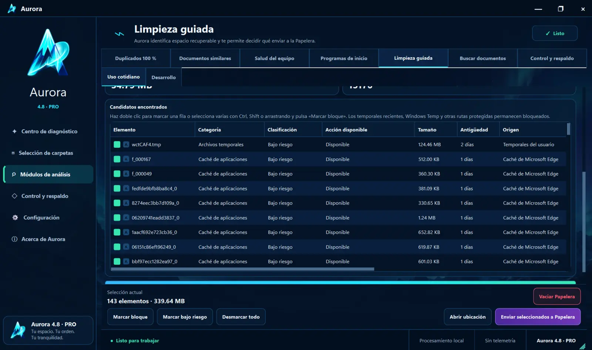592x350 pixels.
Task: Click the file icon of 06209741eadd3837_0
Action: point(126,218)
